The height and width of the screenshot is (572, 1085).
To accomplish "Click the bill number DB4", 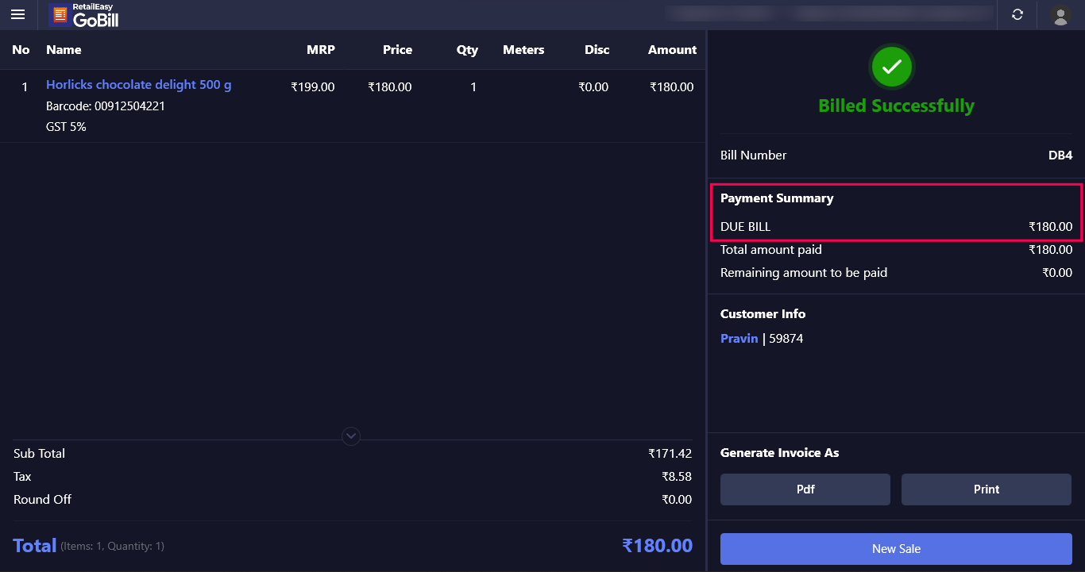I will point(1060,155).
